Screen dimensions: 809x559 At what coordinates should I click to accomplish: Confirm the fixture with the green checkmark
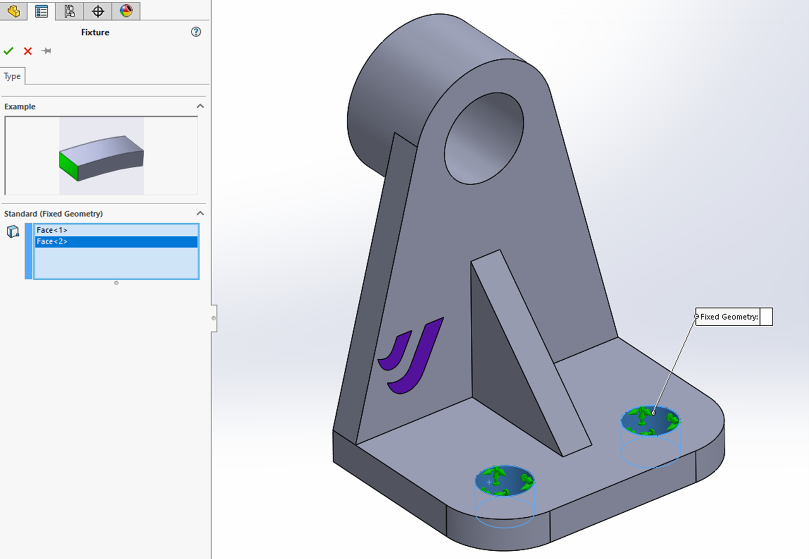[9, 51]
